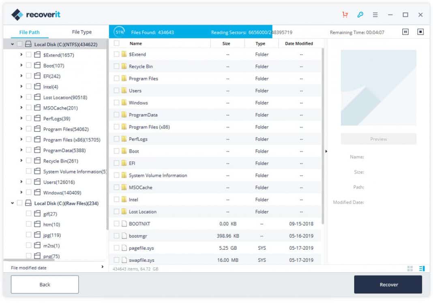Click the gif(27) tree folder icon
This screenshot has height=303, width=433.
pos(37,214)
